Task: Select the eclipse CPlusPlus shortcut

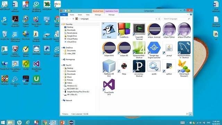Action: point(184,30)
